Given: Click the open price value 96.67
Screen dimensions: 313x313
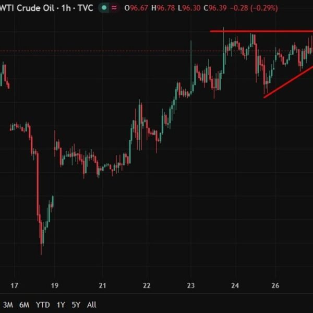Looking at the screenshot, I should tap(138, 8).
